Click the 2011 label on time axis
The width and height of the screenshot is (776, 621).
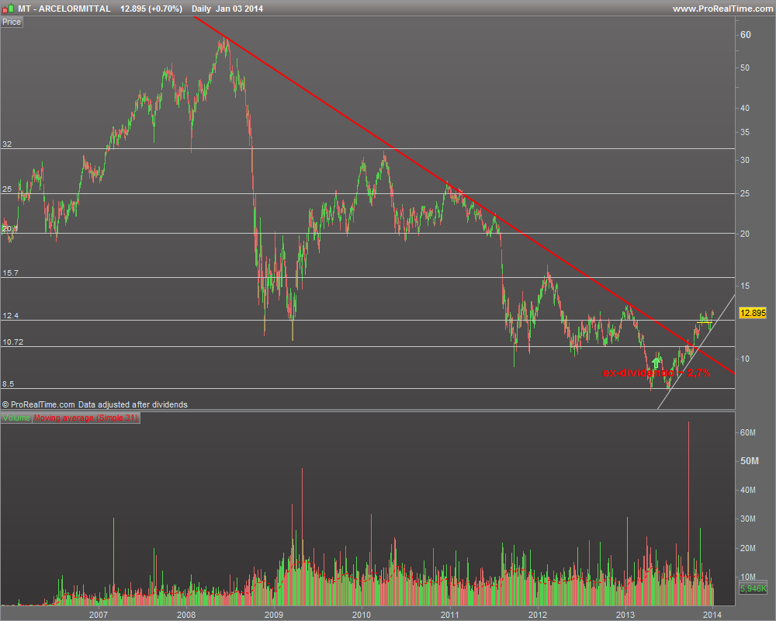click(x=450, y=615)
